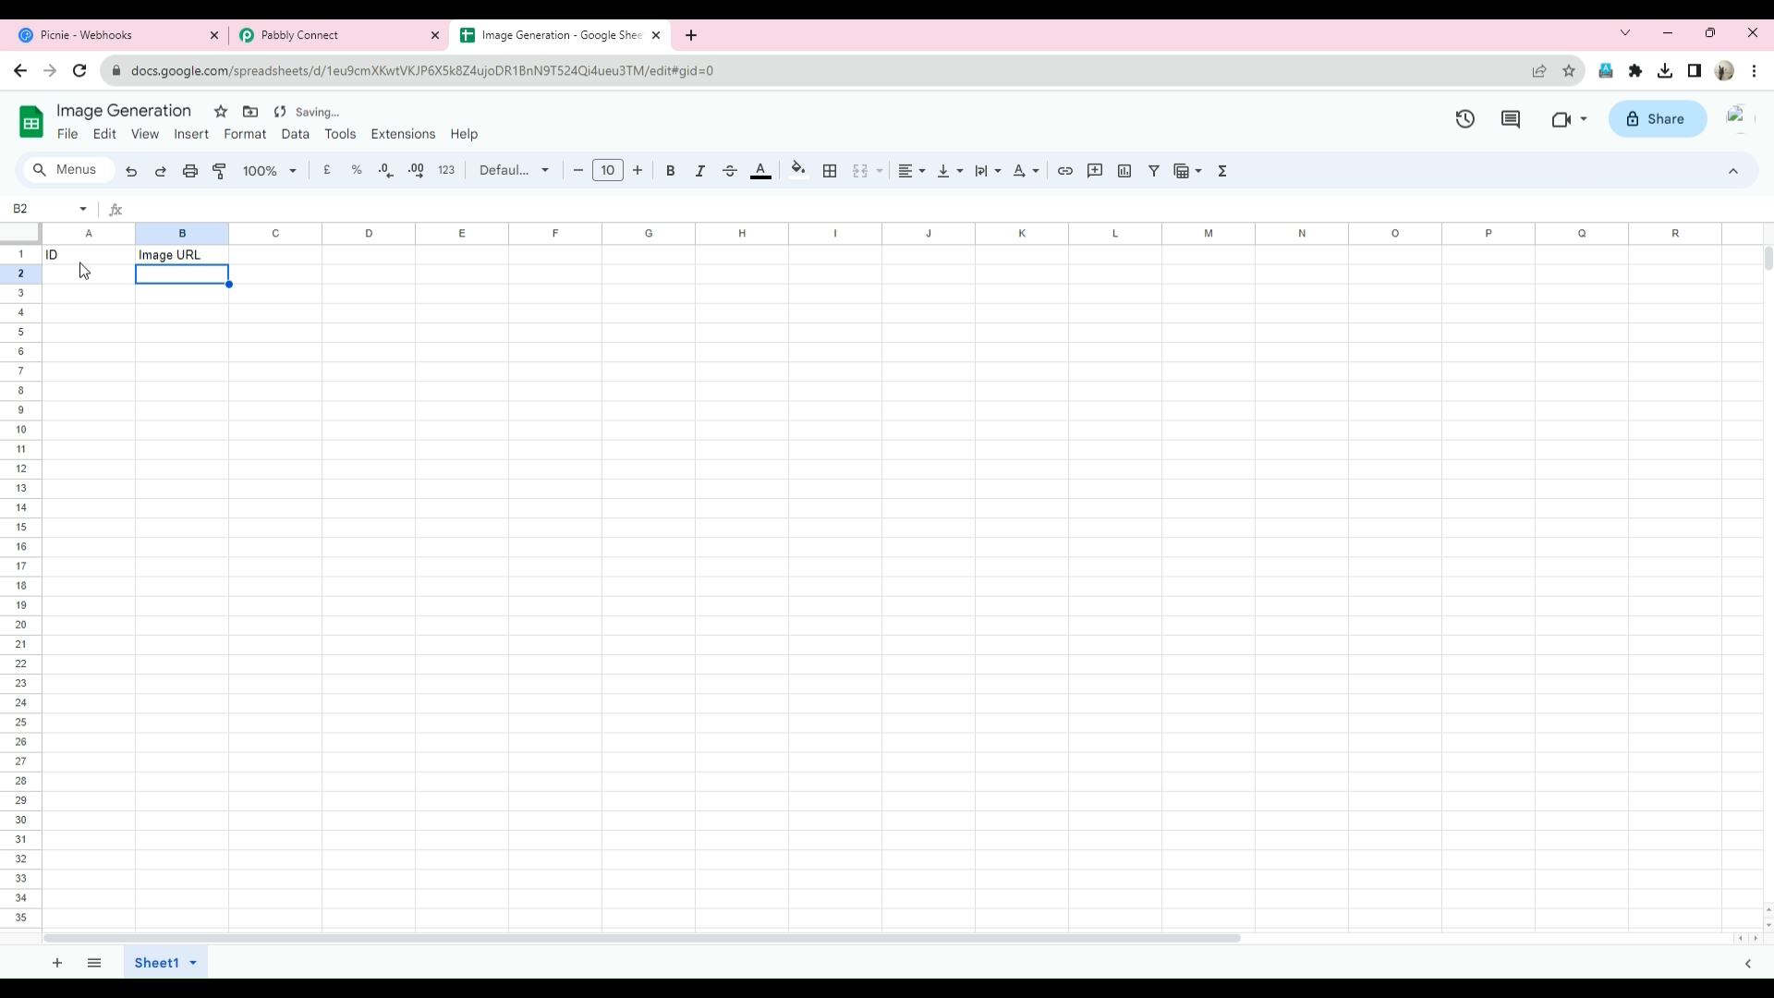This screenshot has width=1774, height=998.
Task: Open the functions sigma icon
Action: [1222, 171]
